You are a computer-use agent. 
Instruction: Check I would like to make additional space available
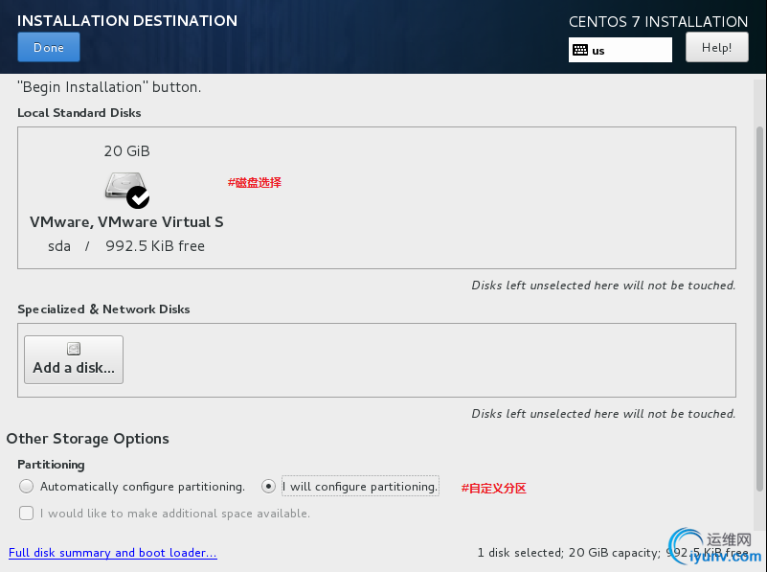pos(27,514)
